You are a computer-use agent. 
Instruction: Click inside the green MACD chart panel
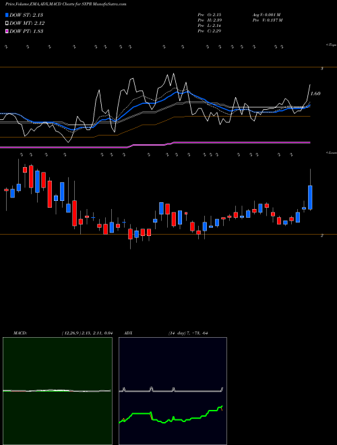click(57, 391)
